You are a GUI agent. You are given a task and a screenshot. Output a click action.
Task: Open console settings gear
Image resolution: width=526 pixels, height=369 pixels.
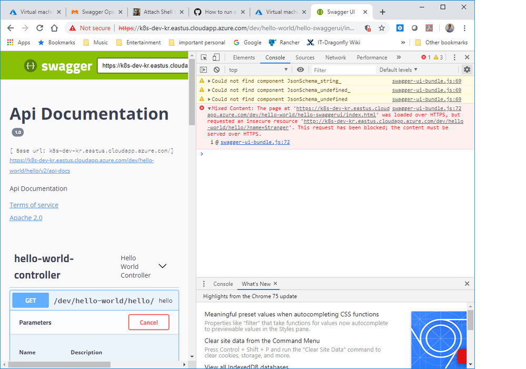pyautogui.click(x=467, y=69)
